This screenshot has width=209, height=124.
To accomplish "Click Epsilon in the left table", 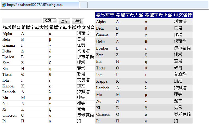I will tap(8, 57).
